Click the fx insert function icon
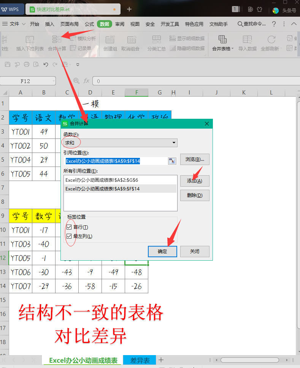 [x=86, y=81]
